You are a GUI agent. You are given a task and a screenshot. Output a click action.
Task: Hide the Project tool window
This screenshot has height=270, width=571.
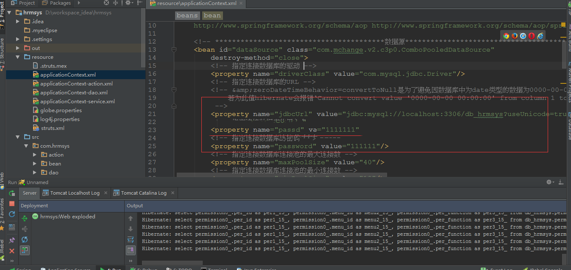139,3
